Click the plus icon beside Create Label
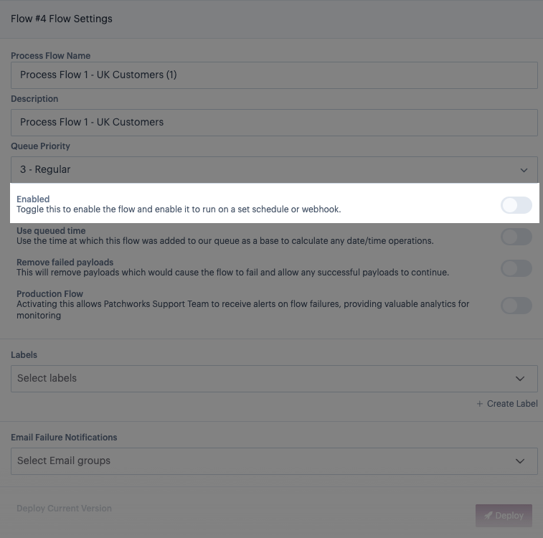543x538 pixels. pyautogui.click(x=480, y=404)
